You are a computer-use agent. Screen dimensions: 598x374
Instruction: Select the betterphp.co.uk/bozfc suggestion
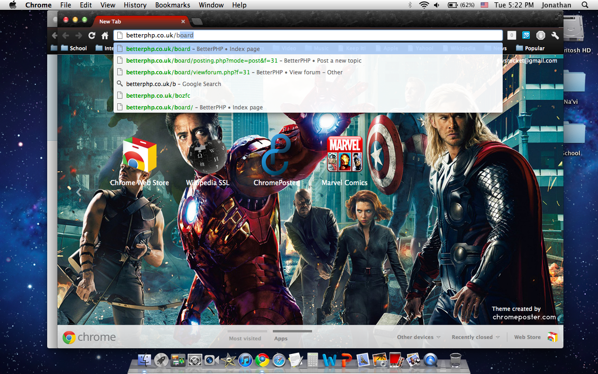(x=308, y=95)
